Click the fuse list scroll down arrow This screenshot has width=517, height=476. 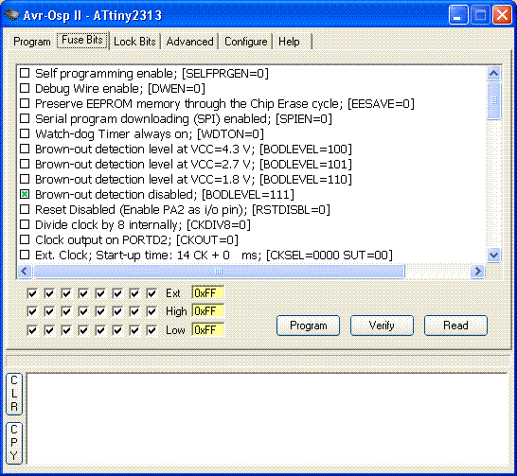point(493,255)
